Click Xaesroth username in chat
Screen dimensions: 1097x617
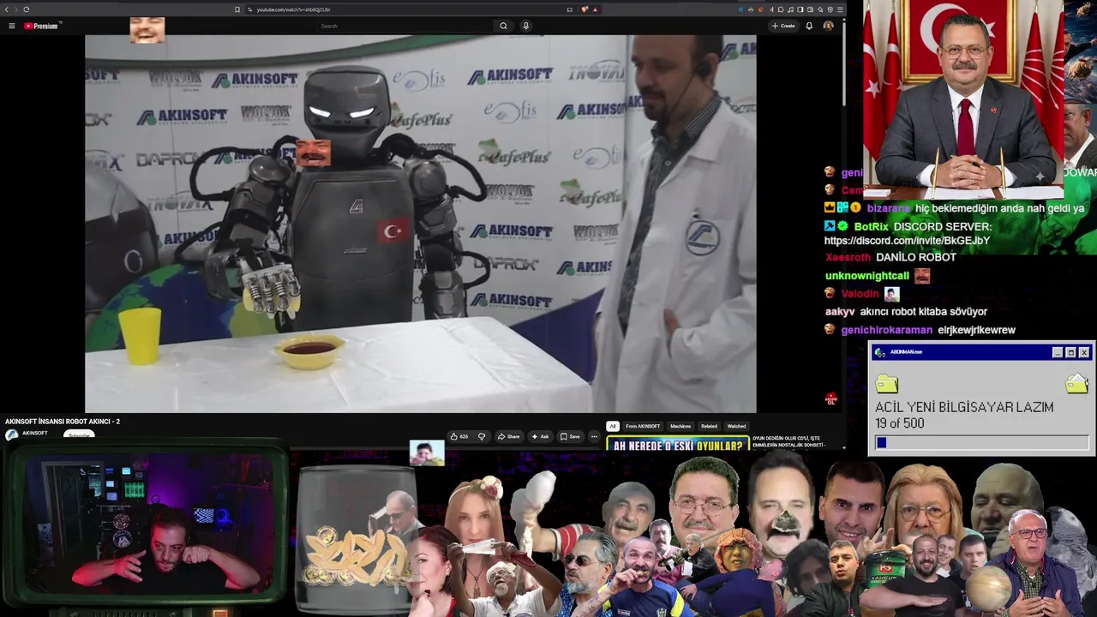pyautogui.click(x=848, y=257)
